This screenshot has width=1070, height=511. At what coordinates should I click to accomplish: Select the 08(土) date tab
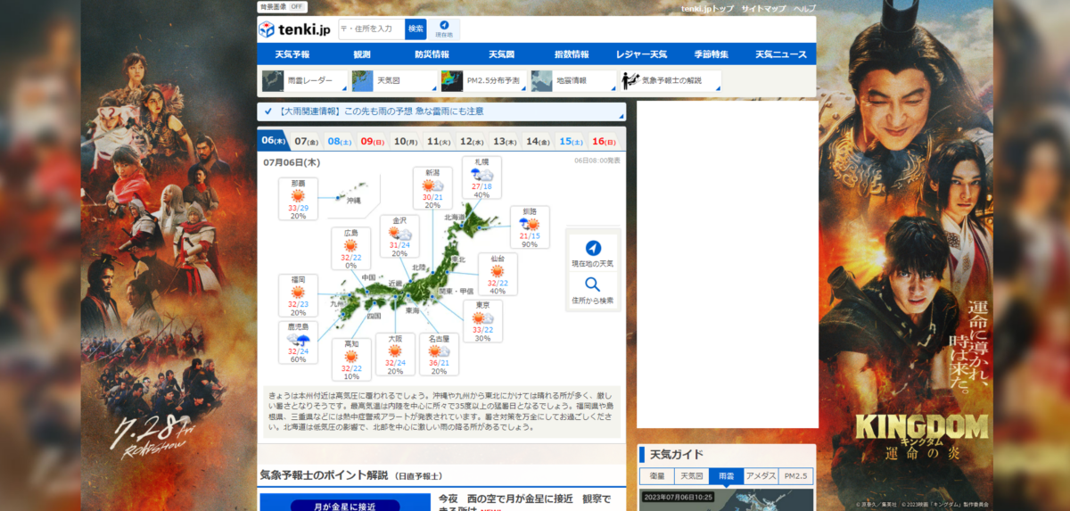click(x=340, y=141)
